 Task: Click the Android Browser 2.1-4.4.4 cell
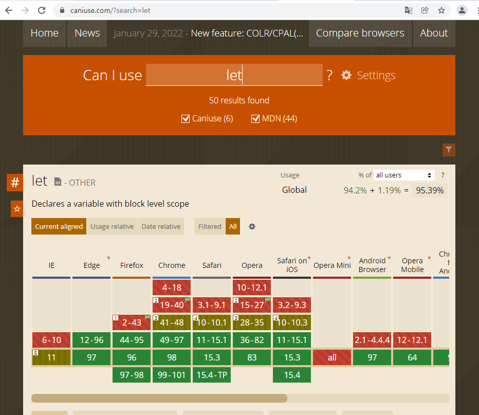[x=372, y=340]
